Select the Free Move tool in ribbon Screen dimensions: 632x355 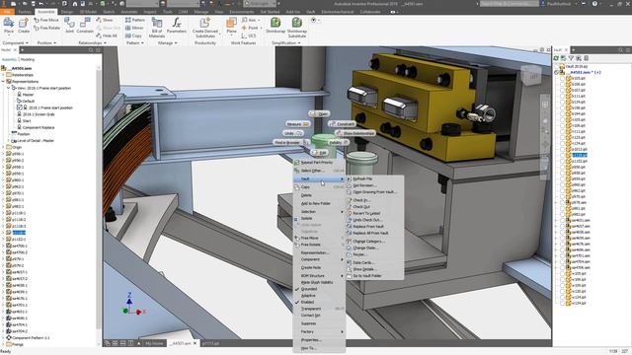[46, 20]
